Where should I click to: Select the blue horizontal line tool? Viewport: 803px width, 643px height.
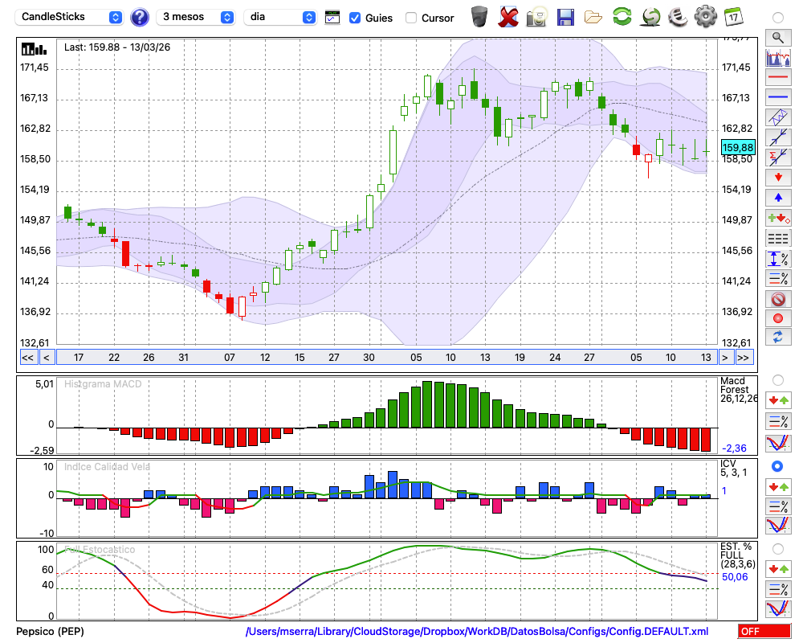(x=777, y=97)
